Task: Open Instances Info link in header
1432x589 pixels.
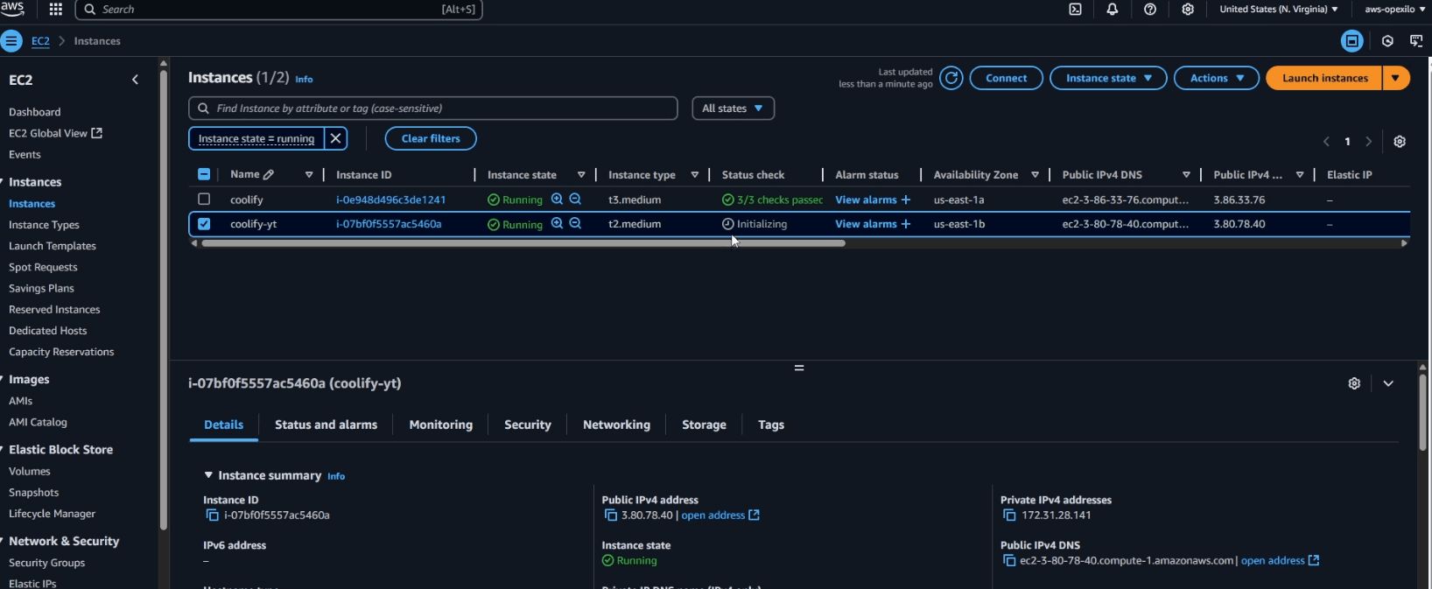Action: (x=304, y=80)
